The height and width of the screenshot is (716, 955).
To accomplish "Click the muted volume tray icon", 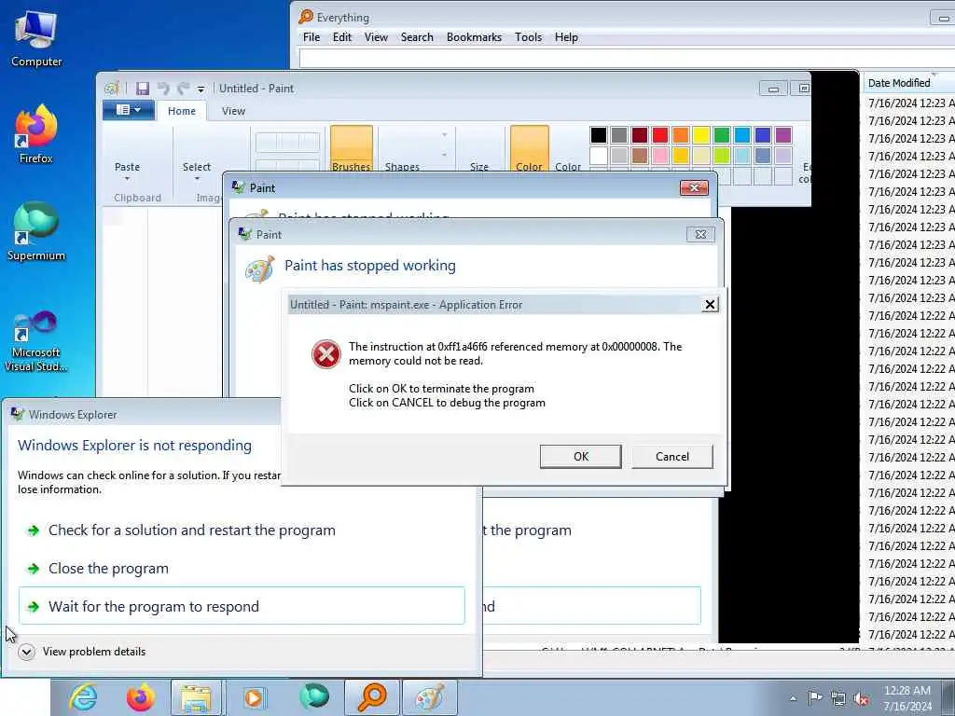I will (x=861, y=699).
